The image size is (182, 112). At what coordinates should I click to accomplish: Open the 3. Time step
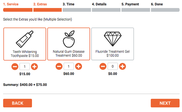pyautogui.click(x=68, y=4)
